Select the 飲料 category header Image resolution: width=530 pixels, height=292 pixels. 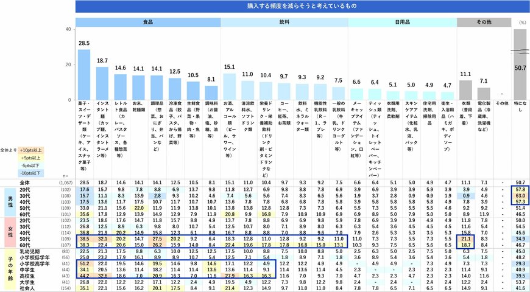click(284, 21)
